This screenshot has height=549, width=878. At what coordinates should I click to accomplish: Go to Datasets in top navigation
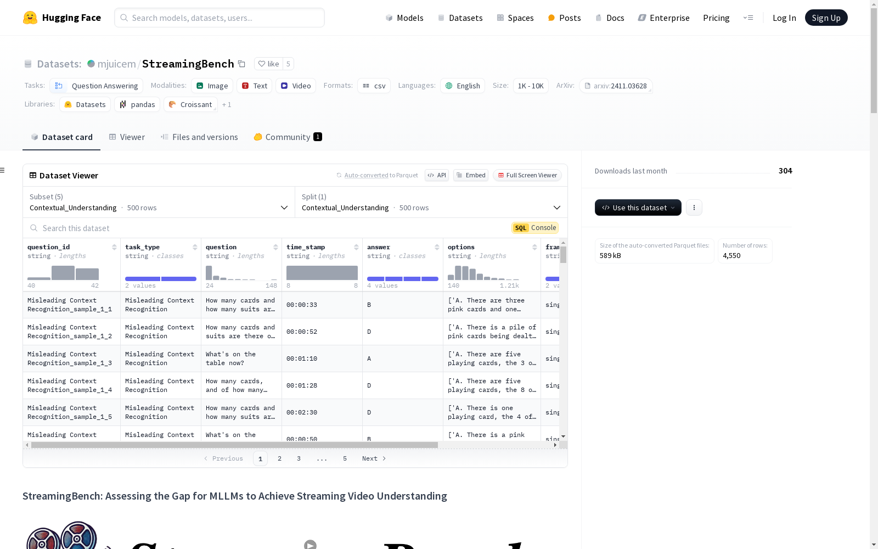(x=460, y=18)
